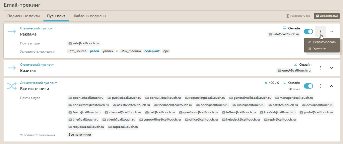Open the three-dot menu for Визитка pool
The image size is (343, 144).
coord(321,68)
